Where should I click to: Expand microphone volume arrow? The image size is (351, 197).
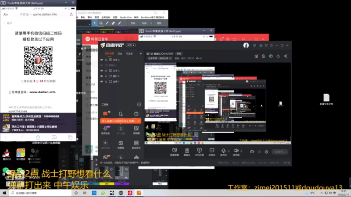tap(229, 151)
